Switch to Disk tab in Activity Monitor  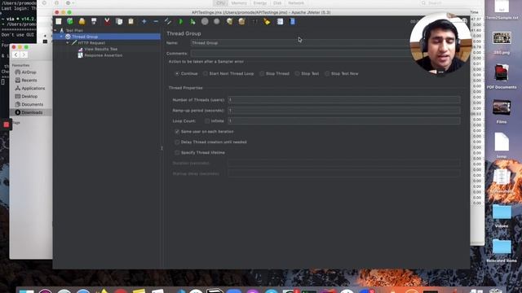(x=277, y=3)
